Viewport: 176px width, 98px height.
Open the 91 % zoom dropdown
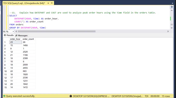click(x=13, y=31)
